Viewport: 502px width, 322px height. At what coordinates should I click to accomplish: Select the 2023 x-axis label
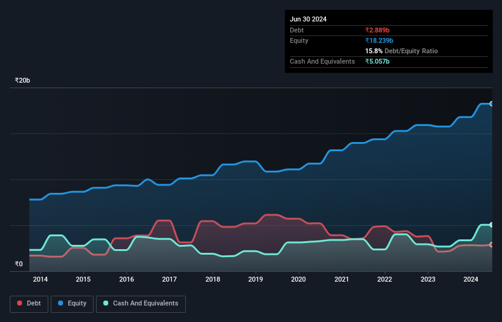pos(428,279)
